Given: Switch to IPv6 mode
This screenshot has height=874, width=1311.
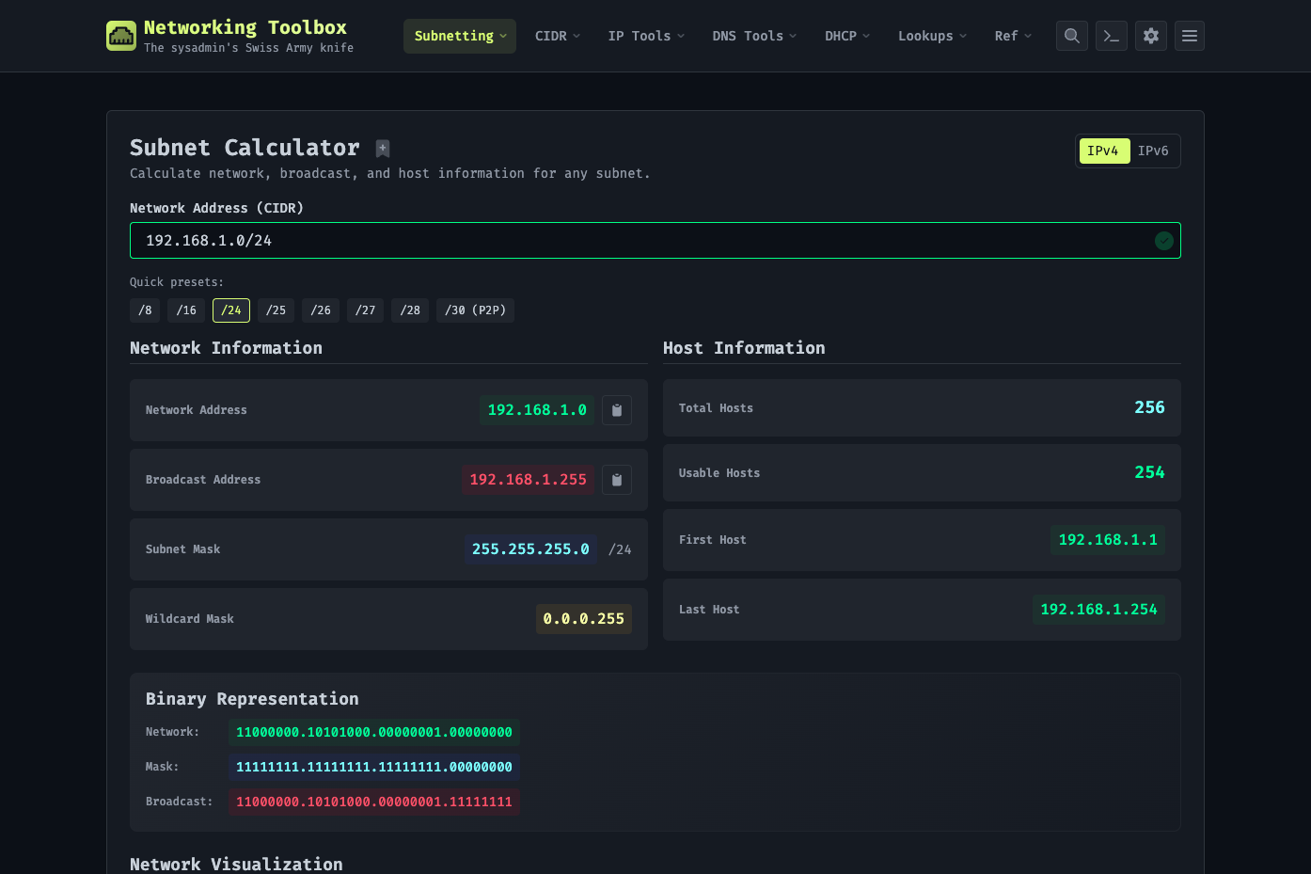Looking at the screenshot, I should pos(1153,151).
